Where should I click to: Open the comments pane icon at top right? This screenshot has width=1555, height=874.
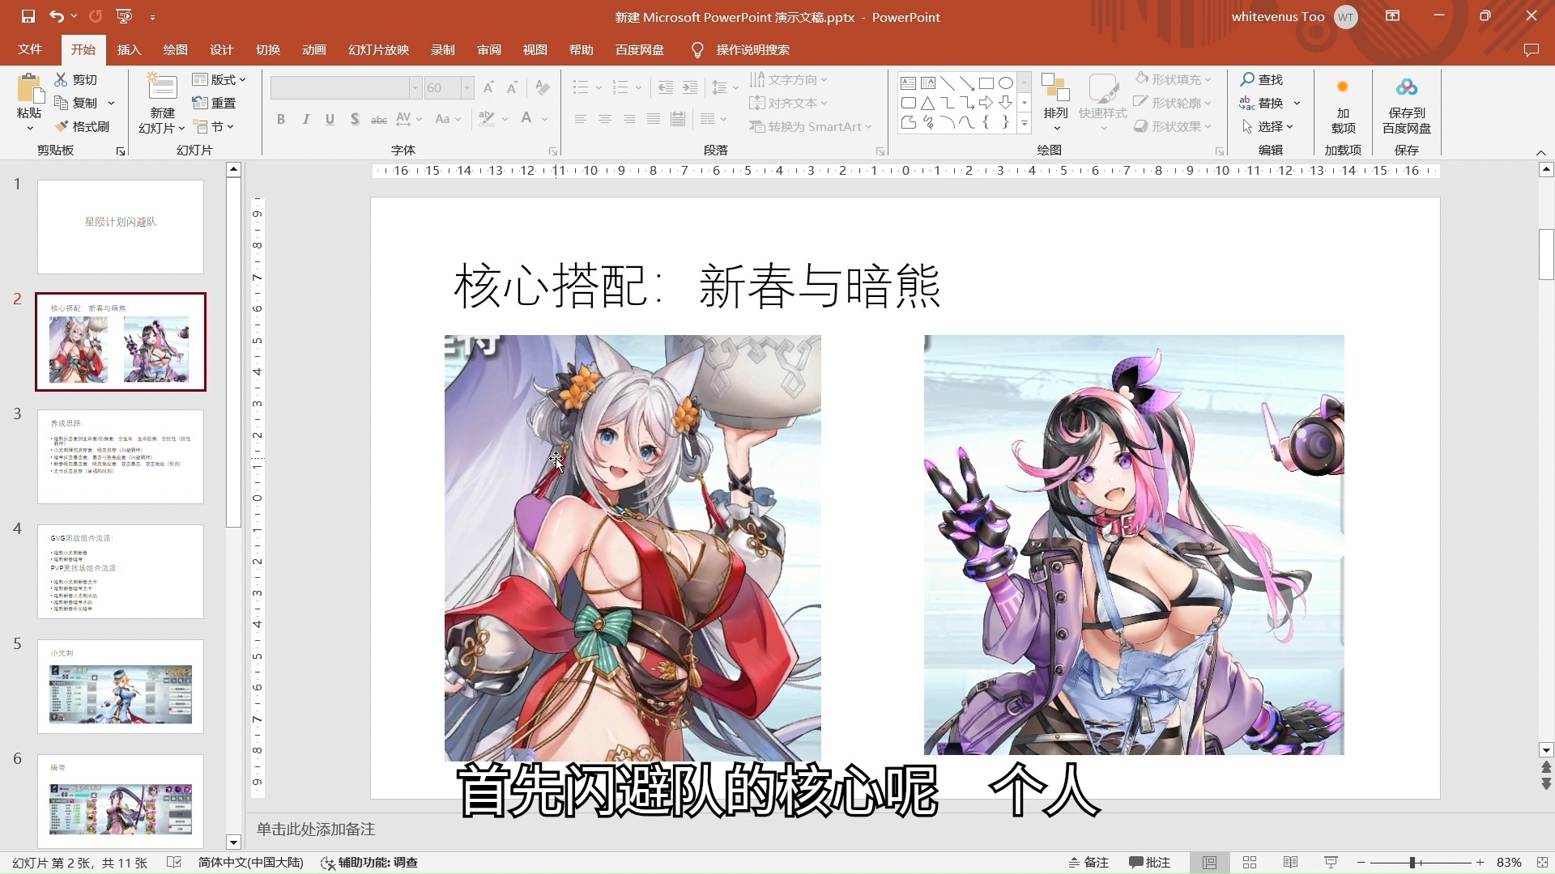(1531, 50)
